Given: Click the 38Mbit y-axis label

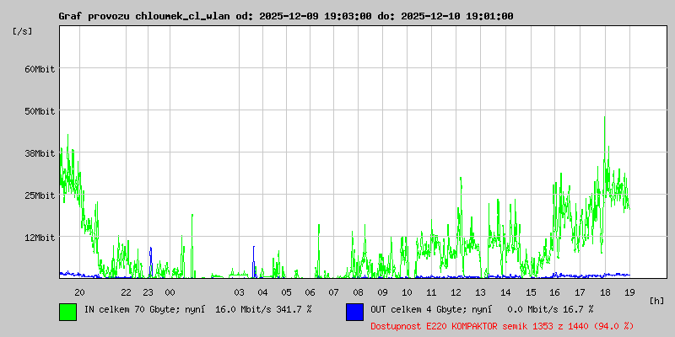Looking at the screenshot, I should 39,153.
